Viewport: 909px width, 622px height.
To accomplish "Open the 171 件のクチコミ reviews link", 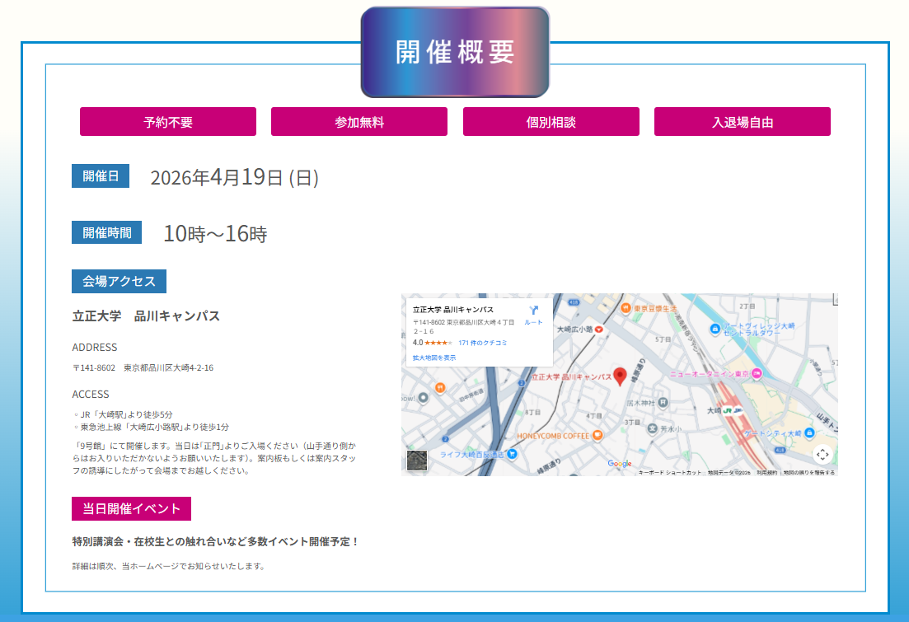I will point(482,342).
